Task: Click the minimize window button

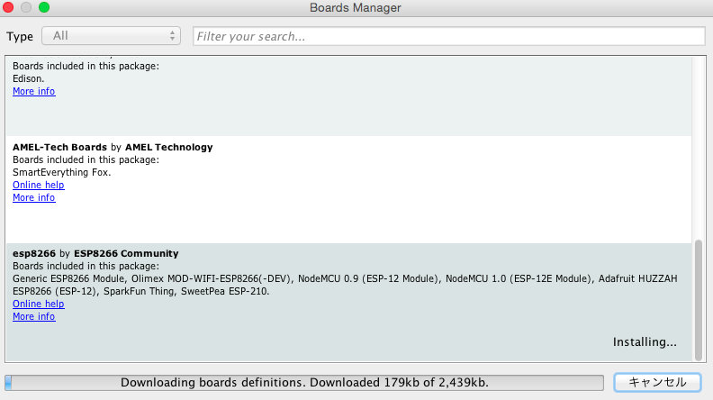Action: (x=26, y=8)
